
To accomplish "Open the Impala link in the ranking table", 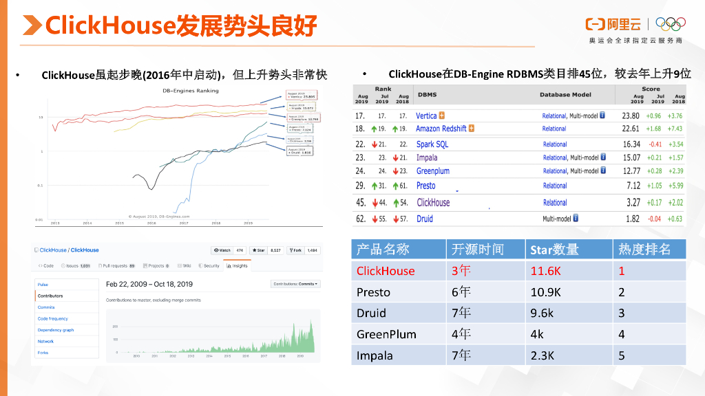I will 427,157.
